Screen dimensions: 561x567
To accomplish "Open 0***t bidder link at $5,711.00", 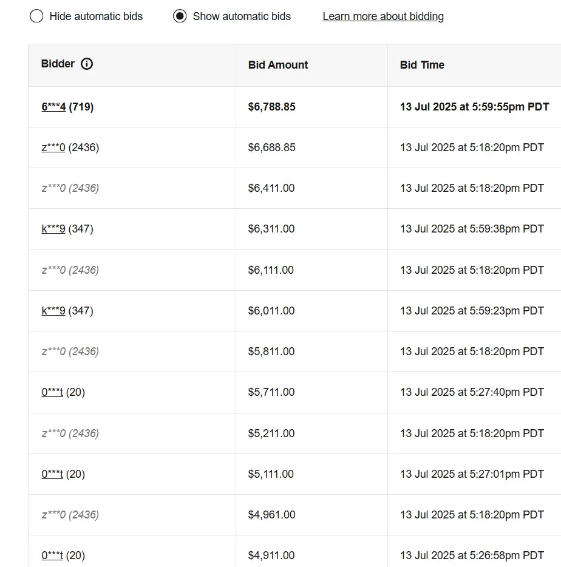I will coord(52,392).
